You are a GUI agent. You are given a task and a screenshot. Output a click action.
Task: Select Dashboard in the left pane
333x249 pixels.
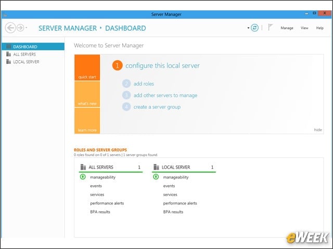33,47
